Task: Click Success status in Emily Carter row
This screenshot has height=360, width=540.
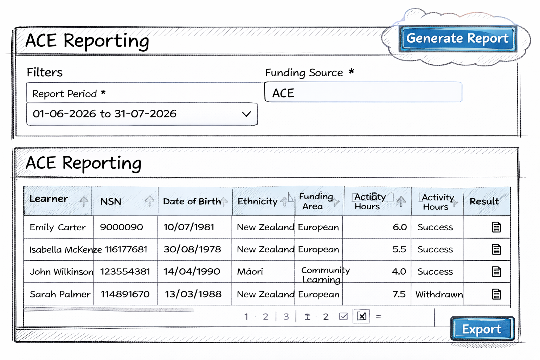Action: click(435, 227)
